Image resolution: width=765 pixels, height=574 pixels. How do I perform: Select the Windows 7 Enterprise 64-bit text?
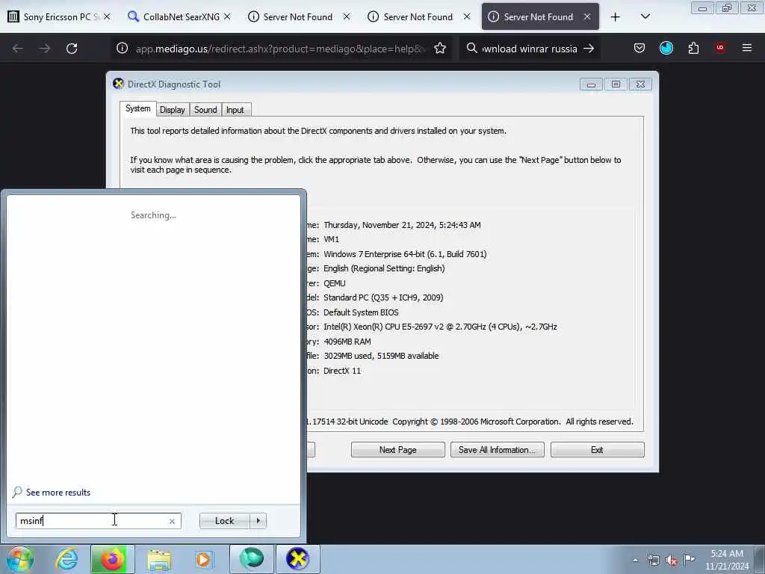(x=405, y=254)
